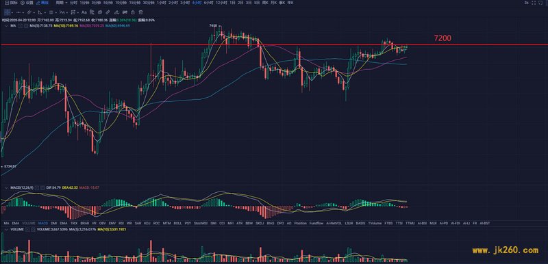This screenshot has width=548, height=264.
Task: Click the DEA value in MACD header
Action: click(70, 188)
